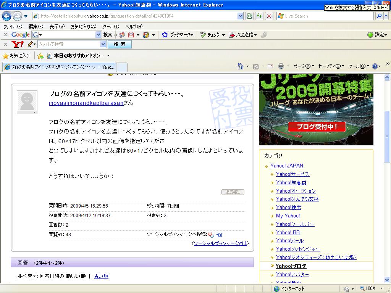This screenshot has width=391, height=293.
Task: Close the Google toolbar with X
Action: point(5,35)
